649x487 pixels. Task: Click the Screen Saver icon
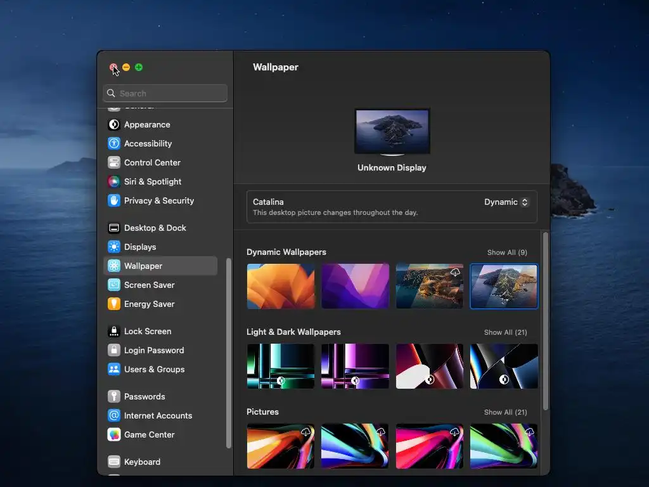pos(114,285)
